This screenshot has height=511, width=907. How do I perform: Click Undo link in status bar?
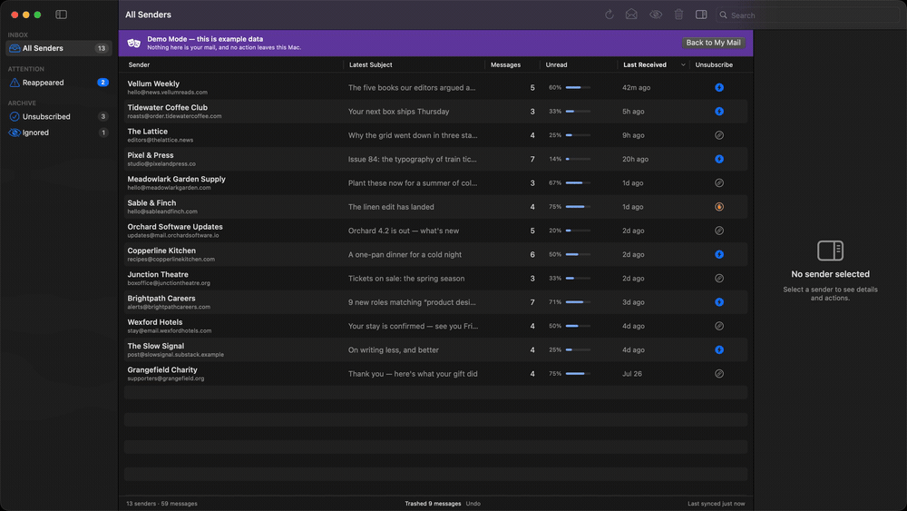473,504
